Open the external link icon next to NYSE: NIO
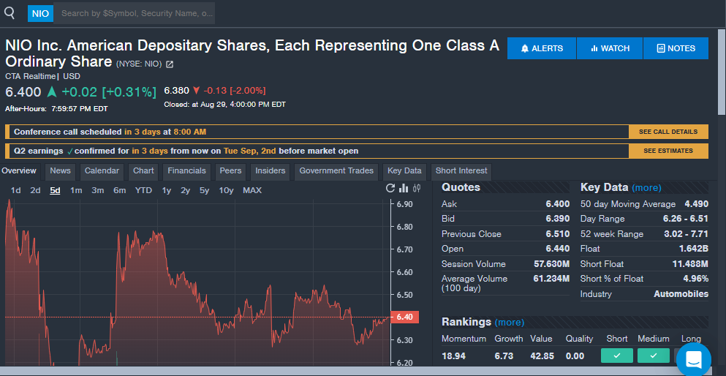This screenshot has width=726, height=376. pyautogui.click(x=170, y=64)
